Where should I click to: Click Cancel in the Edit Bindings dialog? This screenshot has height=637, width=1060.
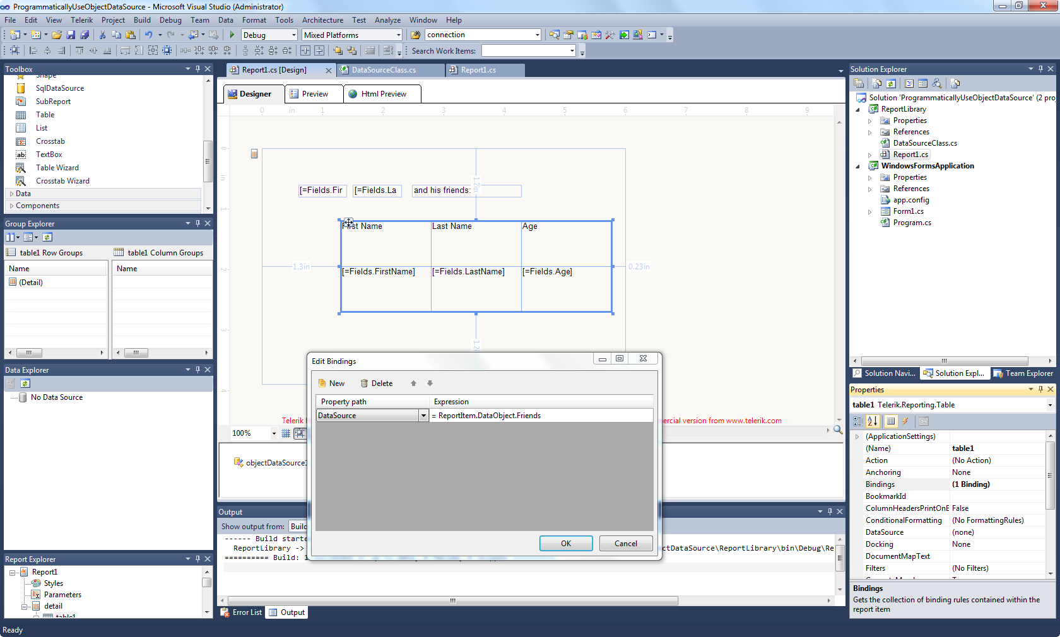tap(626, 544)
